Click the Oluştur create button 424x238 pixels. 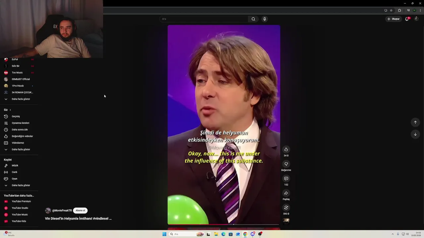point(394,19)
